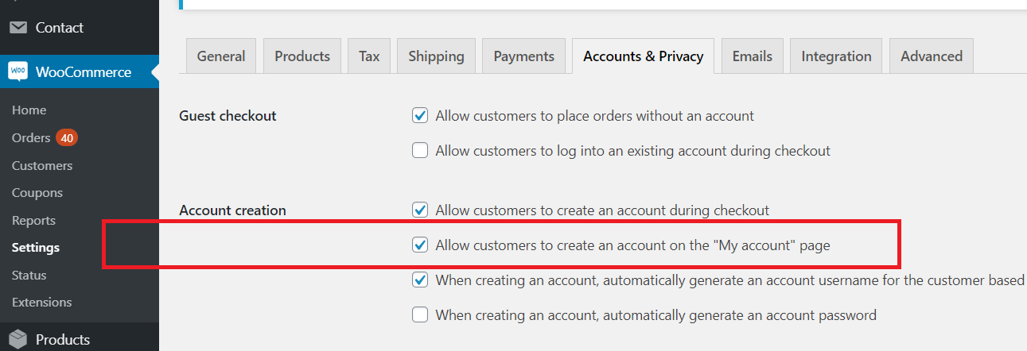Click the Contact envelope icon

18,28
